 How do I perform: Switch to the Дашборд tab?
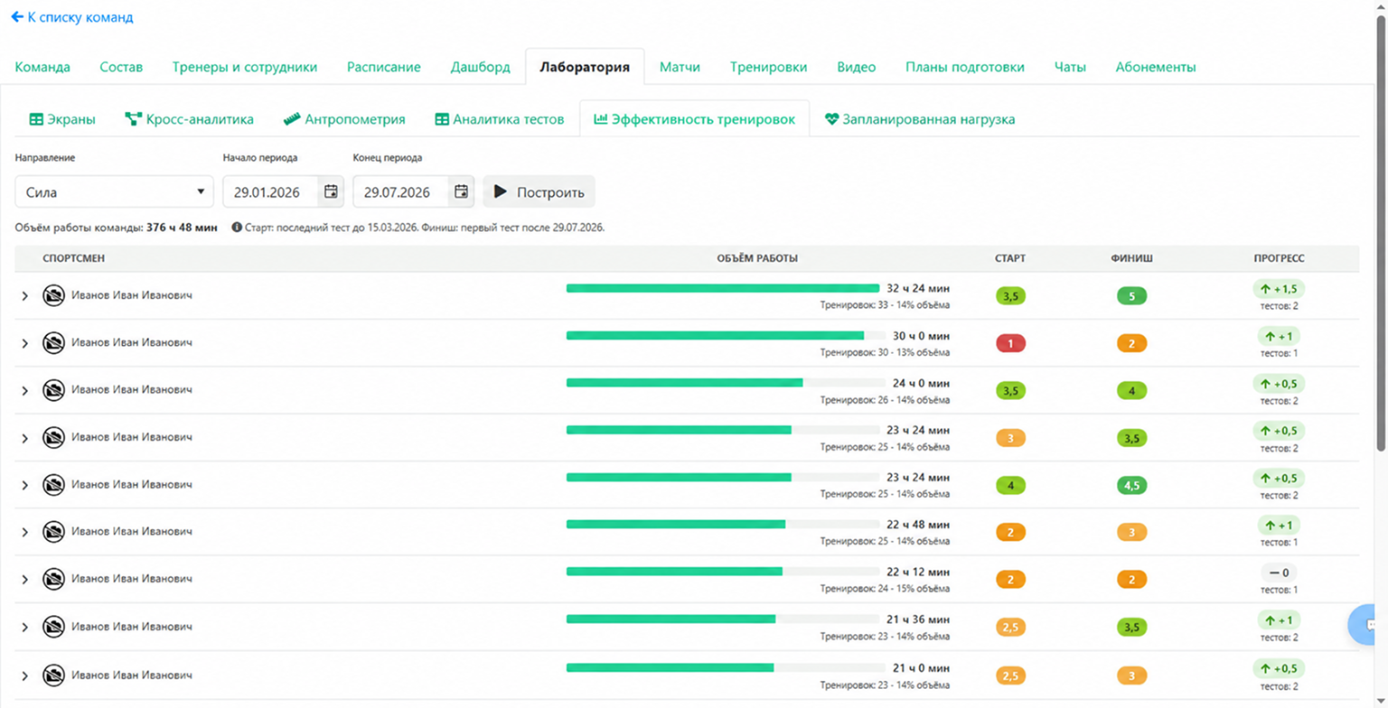481,67
